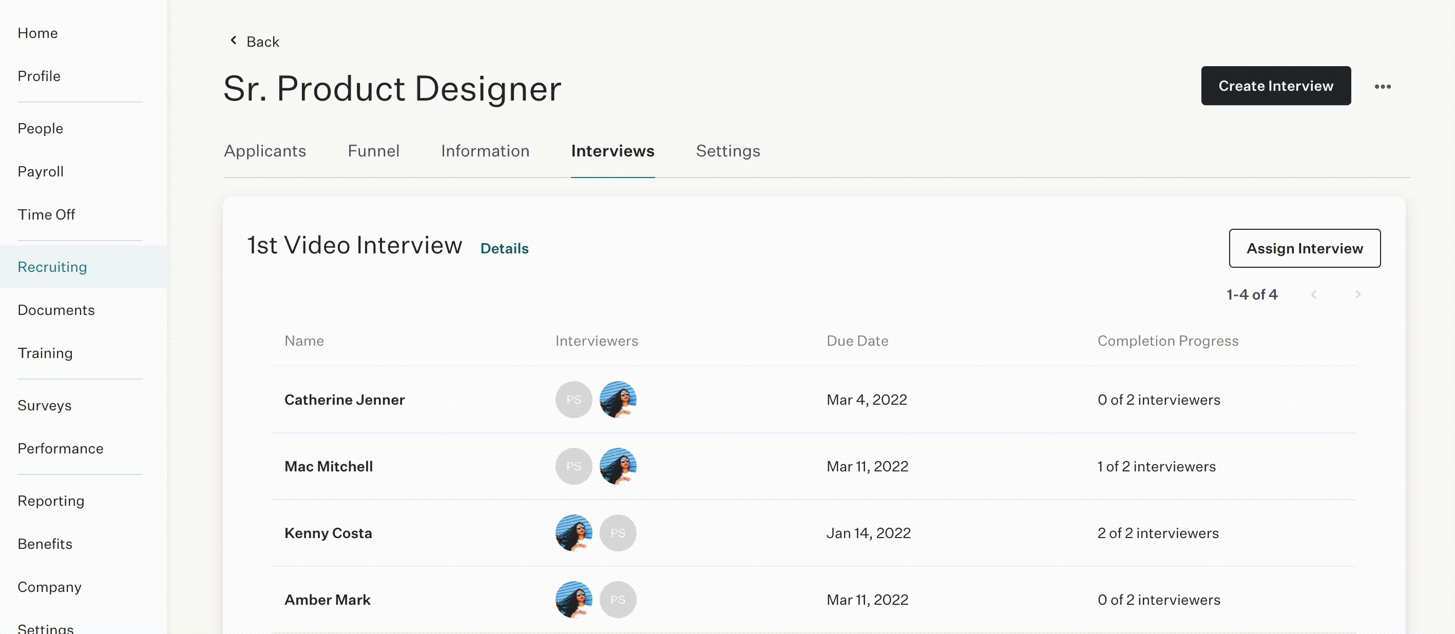Open Details link for 1st Video Interview
Image resolution: width=1455 pixels, height=634 pixels.
point(504,248)
